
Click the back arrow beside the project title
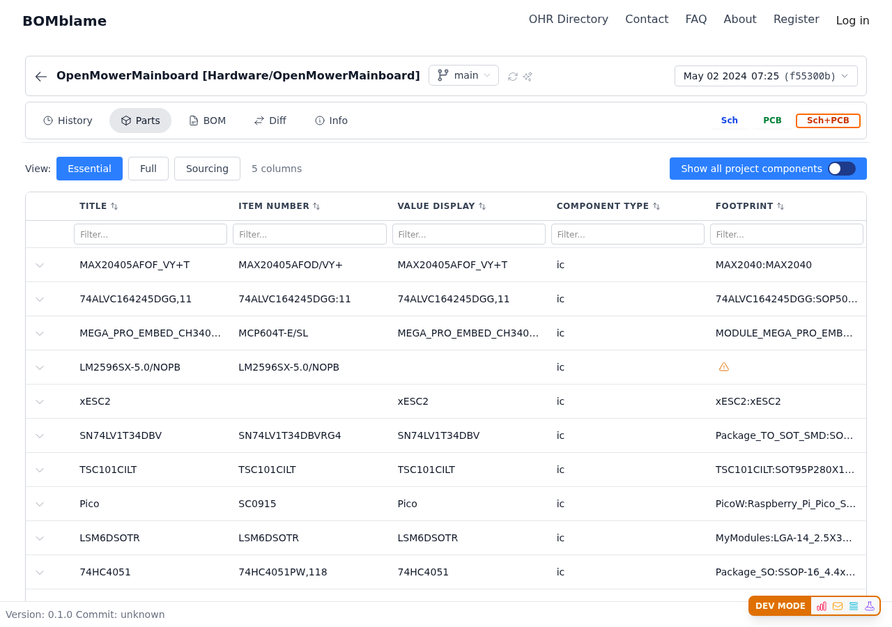(x=41, y=77)
